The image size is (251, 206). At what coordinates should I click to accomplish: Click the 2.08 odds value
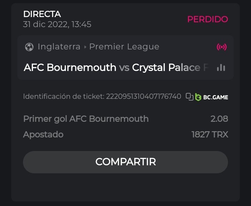coord(219,119)
